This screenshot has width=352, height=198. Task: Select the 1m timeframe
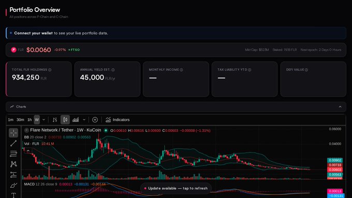click(x=10, y=120)
